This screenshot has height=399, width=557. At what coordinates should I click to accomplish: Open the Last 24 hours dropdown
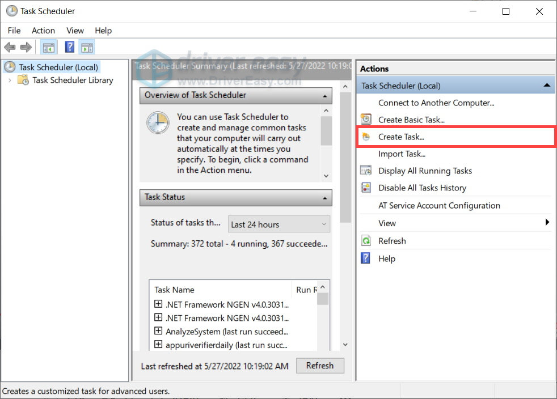tap(279, 224)
